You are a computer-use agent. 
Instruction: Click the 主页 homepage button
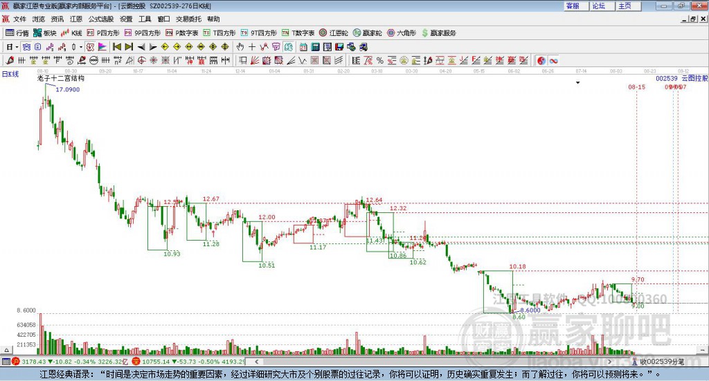(628, 6)
